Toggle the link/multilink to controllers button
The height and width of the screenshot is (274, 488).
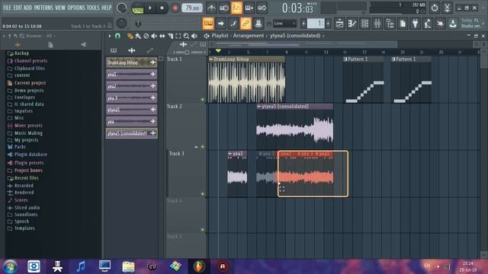[x=246, y=24]
